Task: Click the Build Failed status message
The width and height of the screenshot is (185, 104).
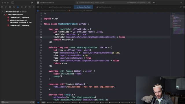Action: [x=138, y=3]
